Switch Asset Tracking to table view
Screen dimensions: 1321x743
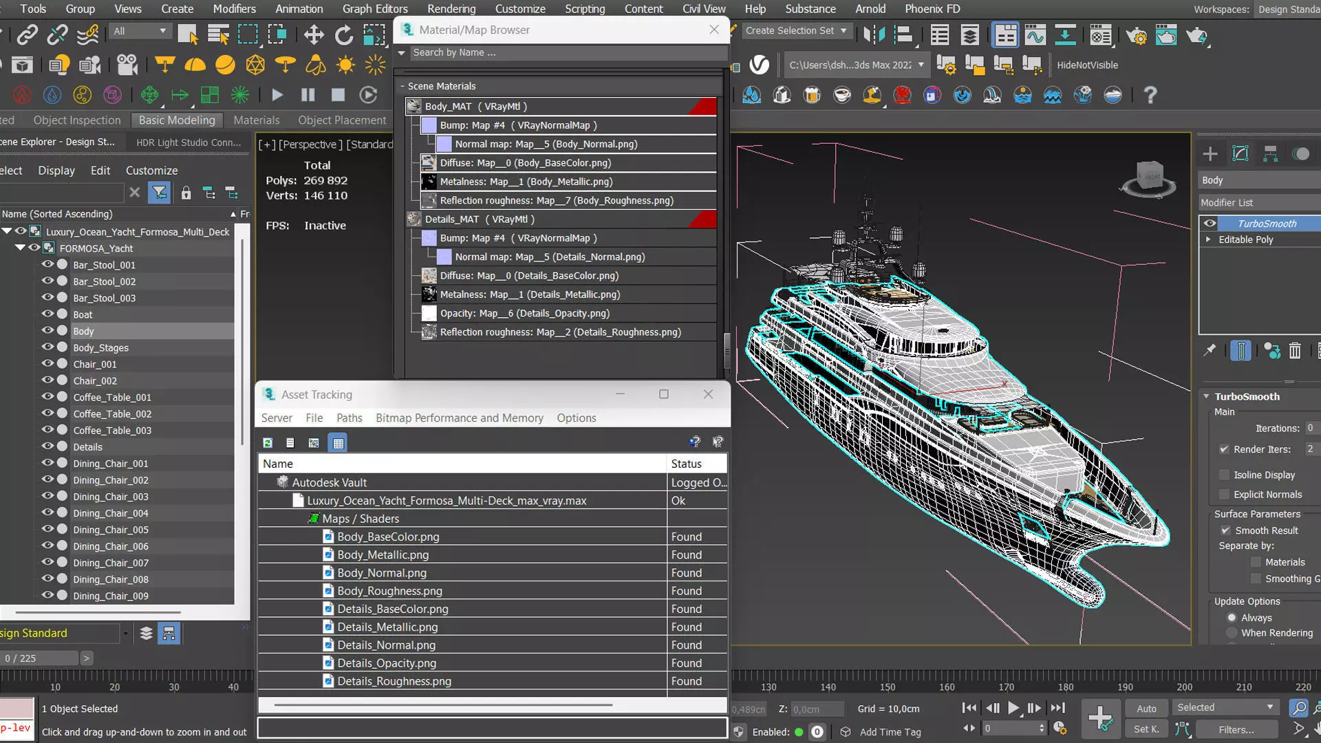(338, 442)
